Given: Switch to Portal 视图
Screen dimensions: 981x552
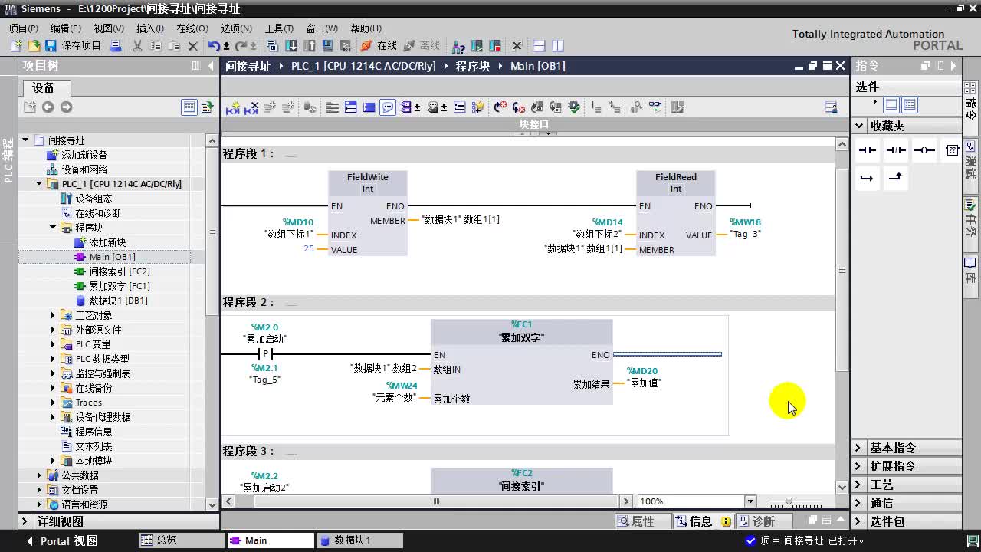Looking at the screenshot, I should click(63, 540).
